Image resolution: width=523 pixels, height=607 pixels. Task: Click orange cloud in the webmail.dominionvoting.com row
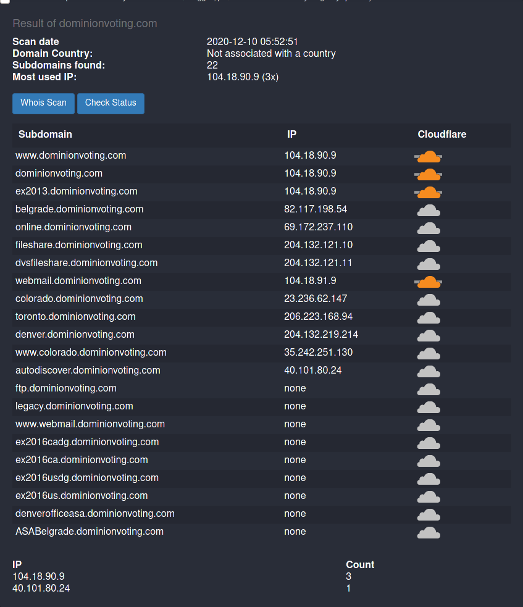[428, 282]
